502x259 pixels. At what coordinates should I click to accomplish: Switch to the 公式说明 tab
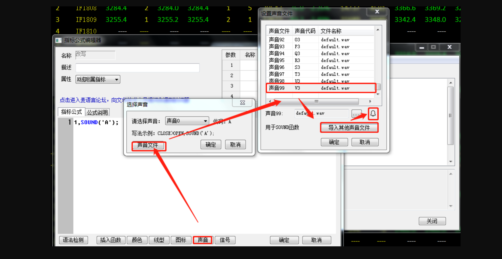pos(97,112)
